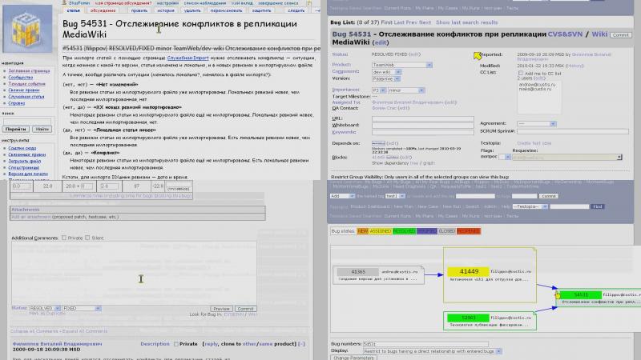Click the Whiteboard input field
641x360 pixels.
[423, 126]
